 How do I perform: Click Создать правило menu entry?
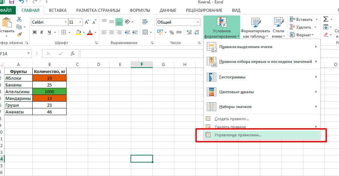coord(262,119)
